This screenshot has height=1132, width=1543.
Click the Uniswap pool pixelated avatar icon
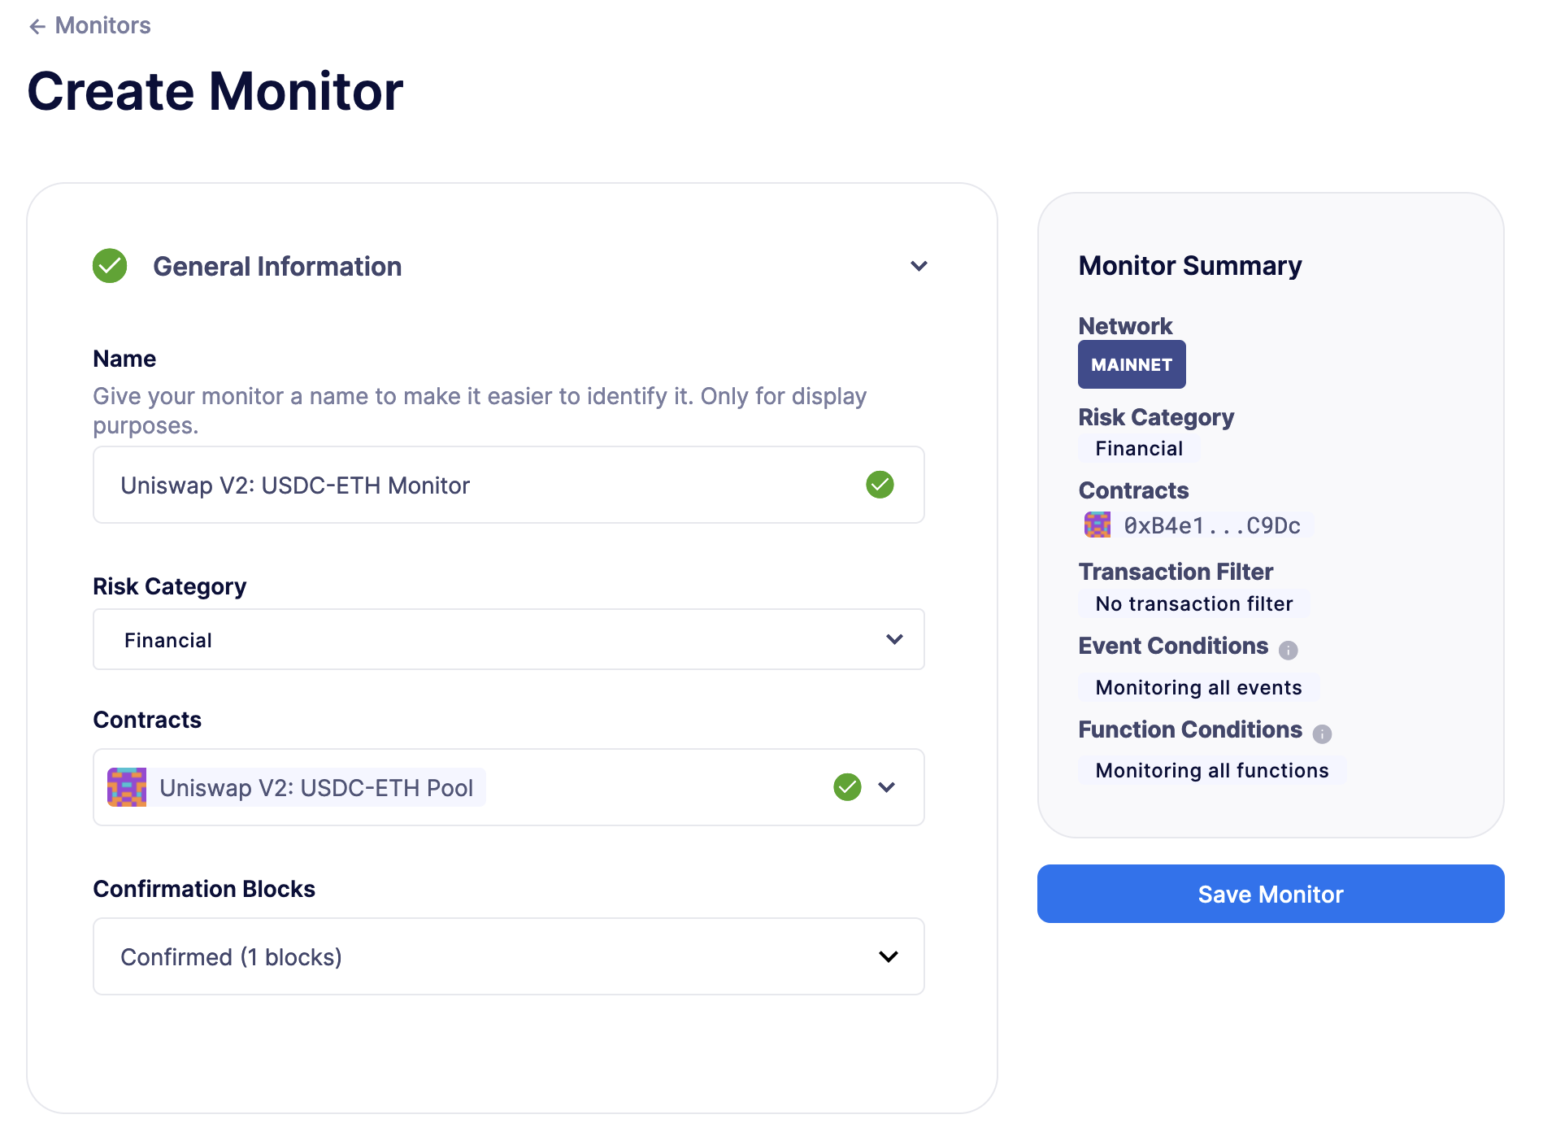tap(127, 787)
